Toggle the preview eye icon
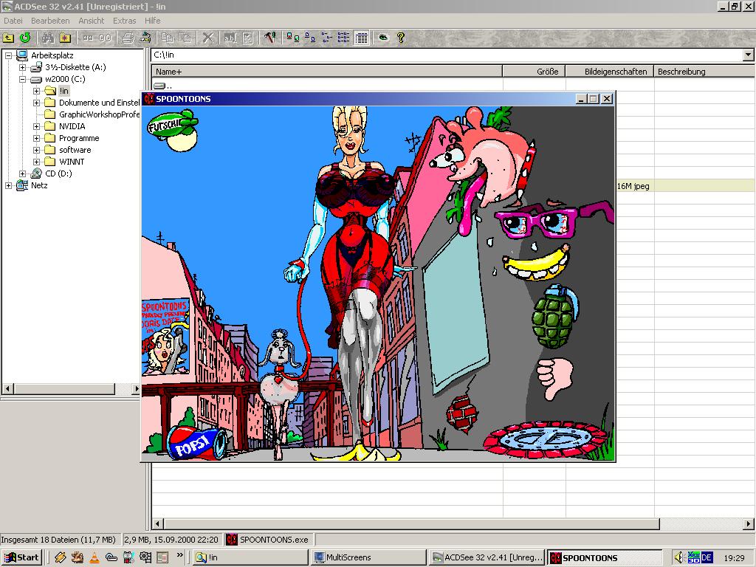 tap(383, 38)
